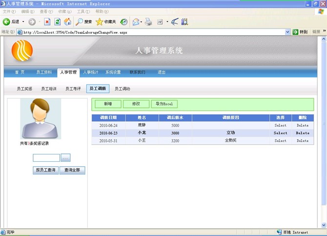
Task: Open the 文件 (File) menu
Action: point(9,12)
